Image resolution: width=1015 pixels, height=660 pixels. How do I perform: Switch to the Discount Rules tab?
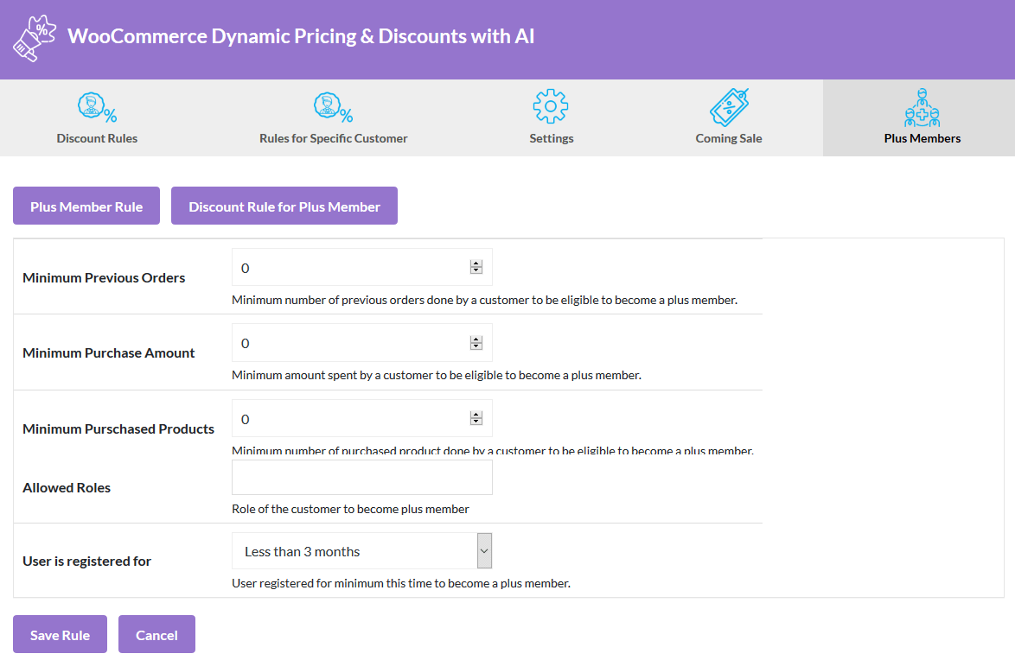(x=97, y=118)
